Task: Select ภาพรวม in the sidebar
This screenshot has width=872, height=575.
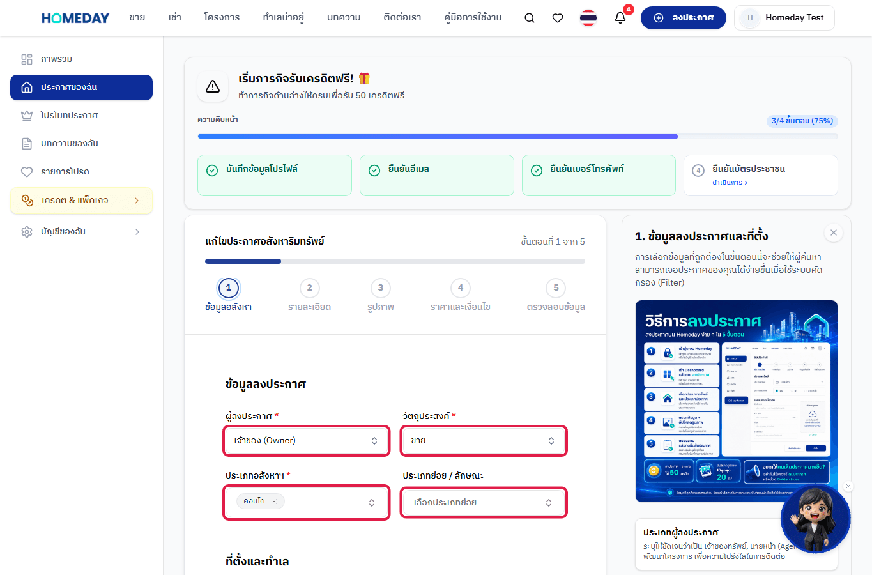Action: point(81,59)
